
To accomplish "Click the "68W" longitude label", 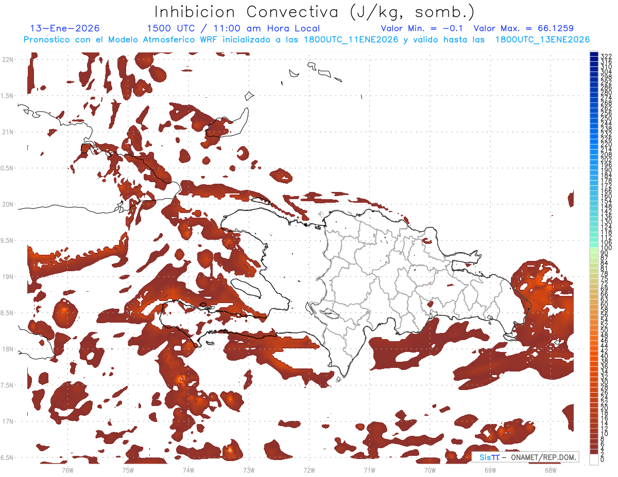I will [551, 470].
